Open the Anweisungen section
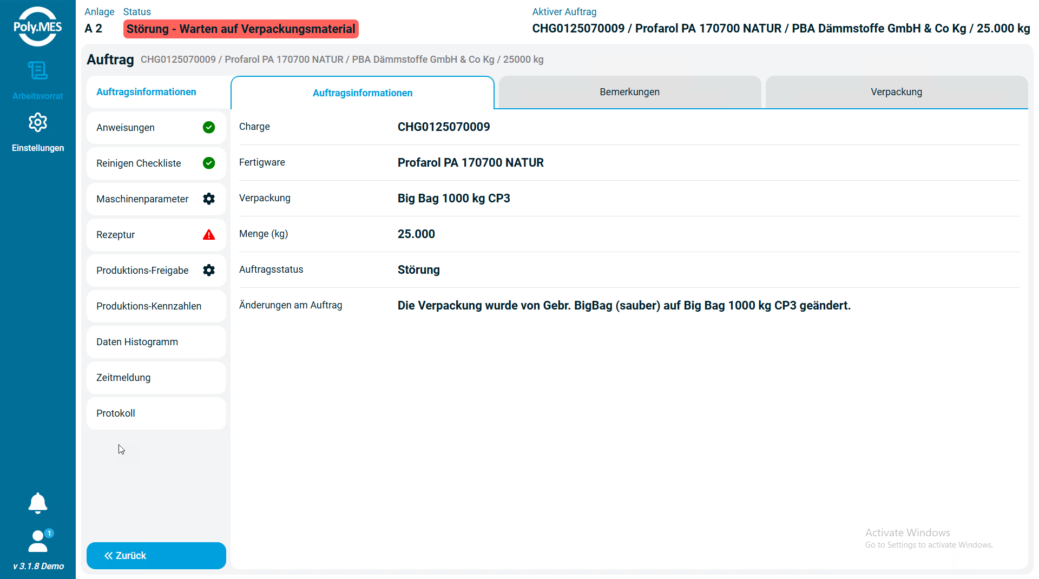 156,128
